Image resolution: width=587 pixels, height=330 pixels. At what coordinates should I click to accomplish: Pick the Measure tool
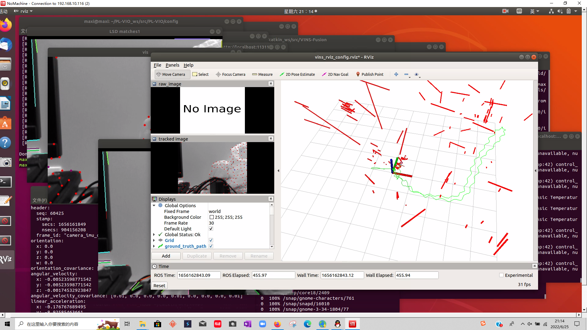click(x=262, y=74)
